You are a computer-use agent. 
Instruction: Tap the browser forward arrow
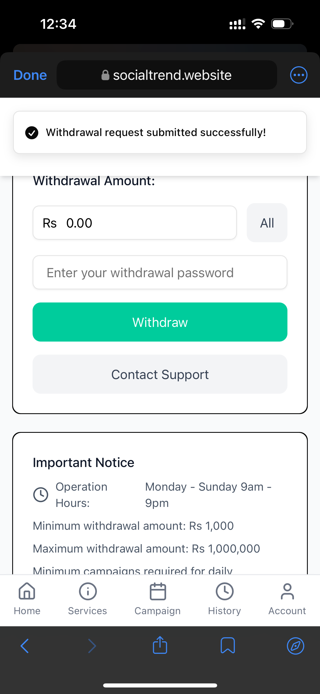pos(92,646)
